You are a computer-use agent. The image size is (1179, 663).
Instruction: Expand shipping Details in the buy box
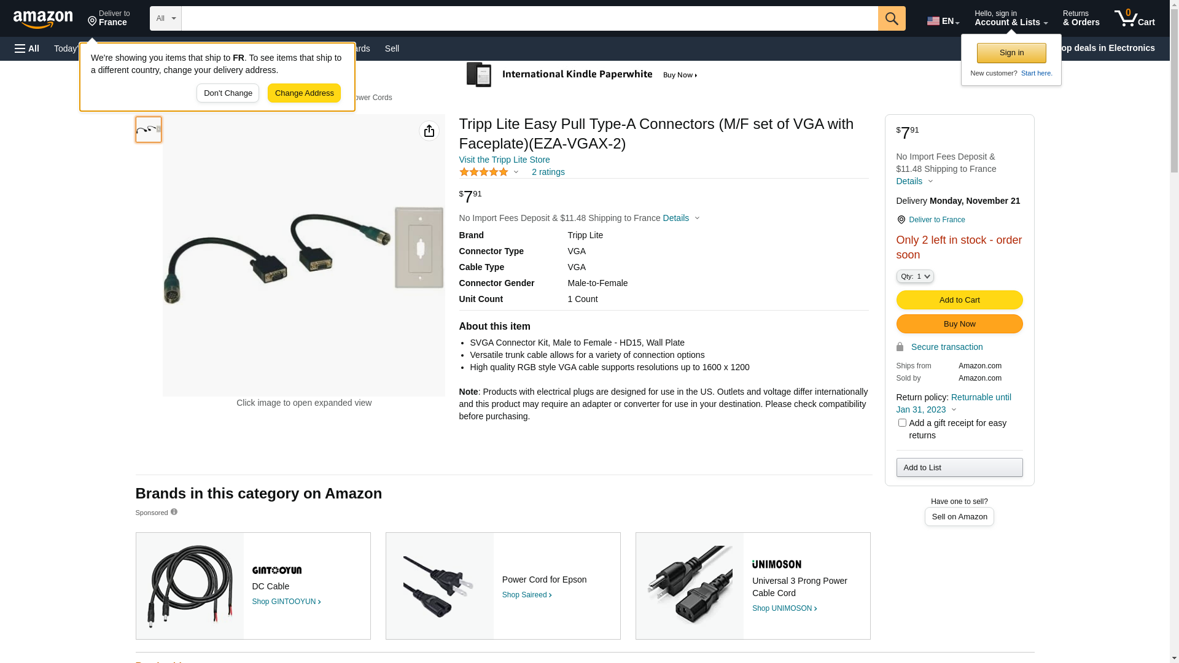point(914,181)
